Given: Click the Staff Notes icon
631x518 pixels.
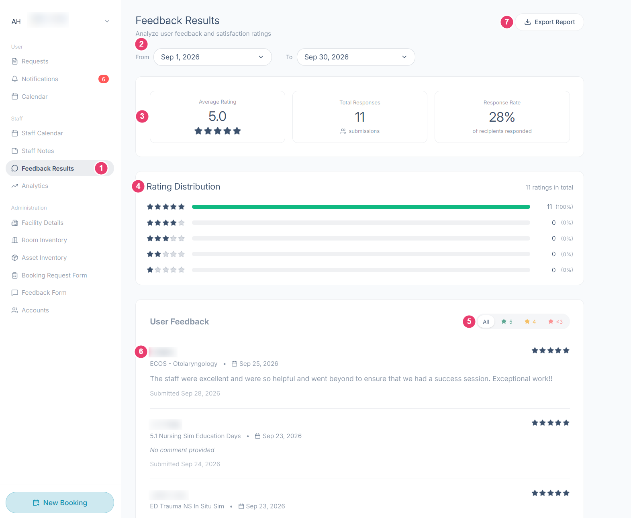Looking at the screenshot, I should pyautogui.click(x=15, y=151).
